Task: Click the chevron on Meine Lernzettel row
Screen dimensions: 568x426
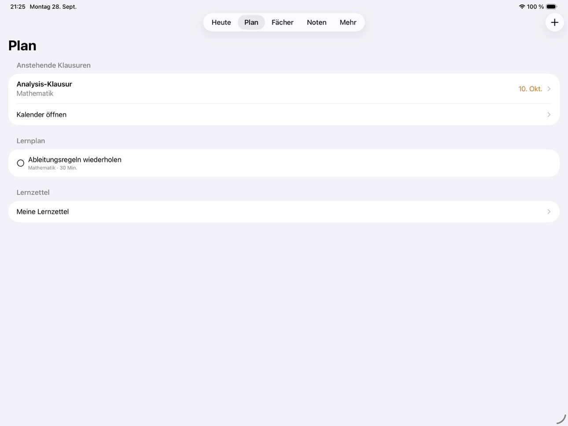Action: [x=549, y=212]
